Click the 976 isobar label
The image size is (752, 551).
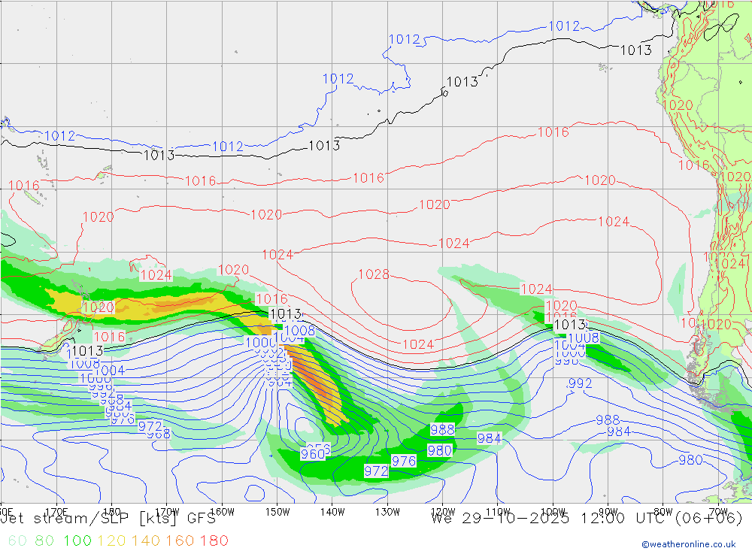tap(403, 462)
